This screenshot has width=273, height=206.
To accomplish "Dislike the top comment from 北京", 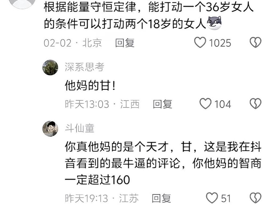I will click(x=255, y=42).
